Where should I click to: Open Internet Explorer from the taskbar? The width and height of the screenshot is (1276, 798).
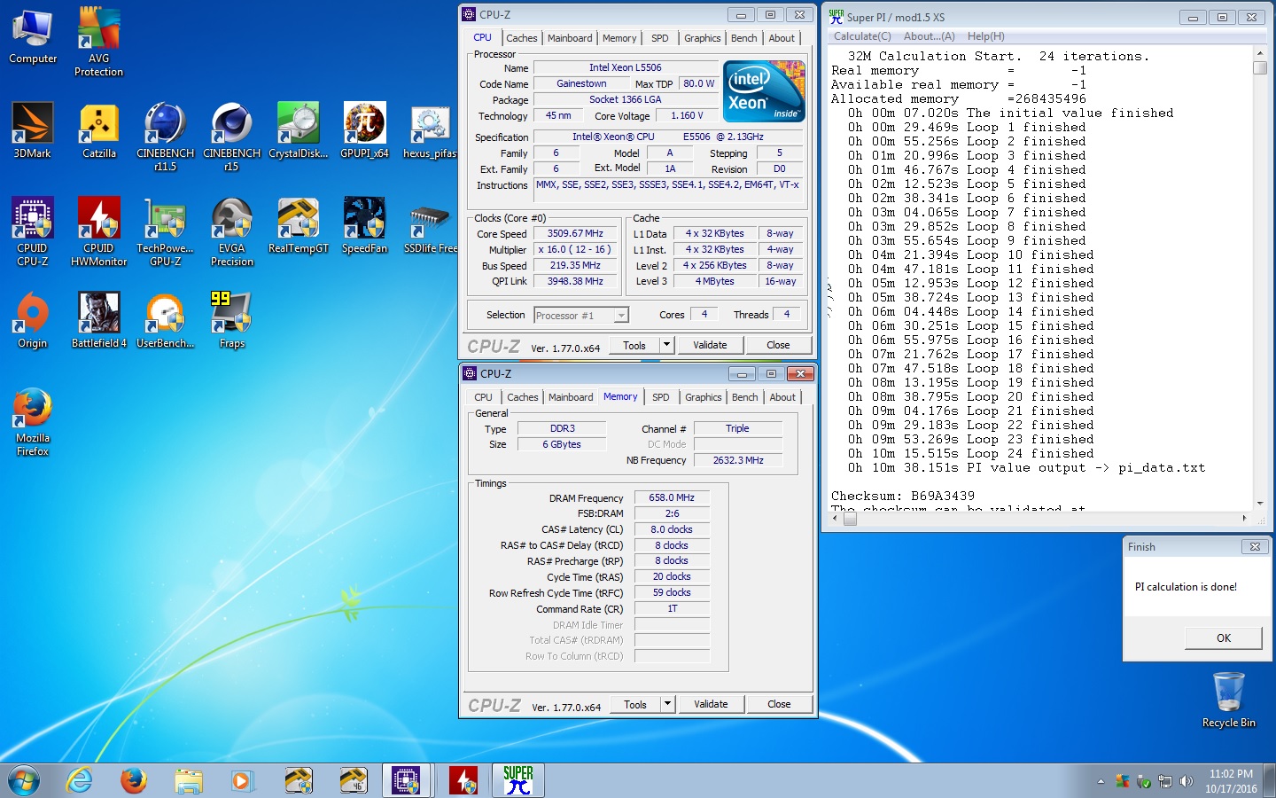(80, 780)
